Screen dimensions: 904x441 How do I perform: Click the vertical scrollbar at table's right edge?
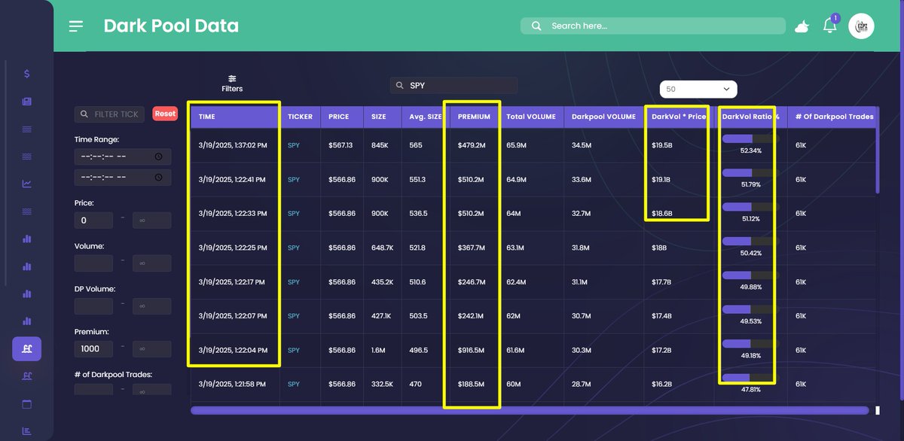[877, 151]
